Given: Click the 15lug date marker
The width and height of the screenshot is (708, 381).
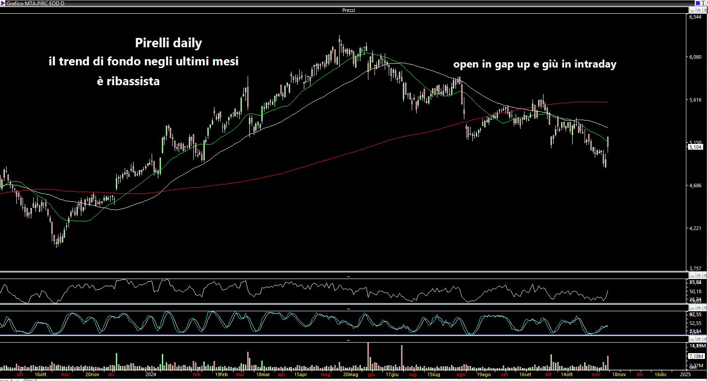Looking at the screenshot, I should (433, 374).
